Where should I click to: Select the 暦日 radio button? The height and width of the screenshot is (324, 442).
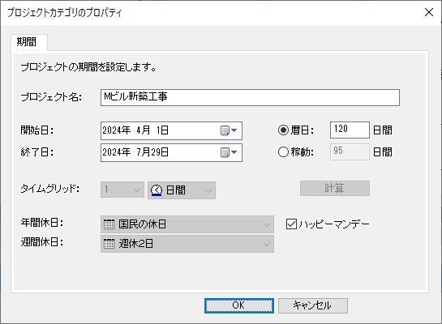click(x=283, y=130)
